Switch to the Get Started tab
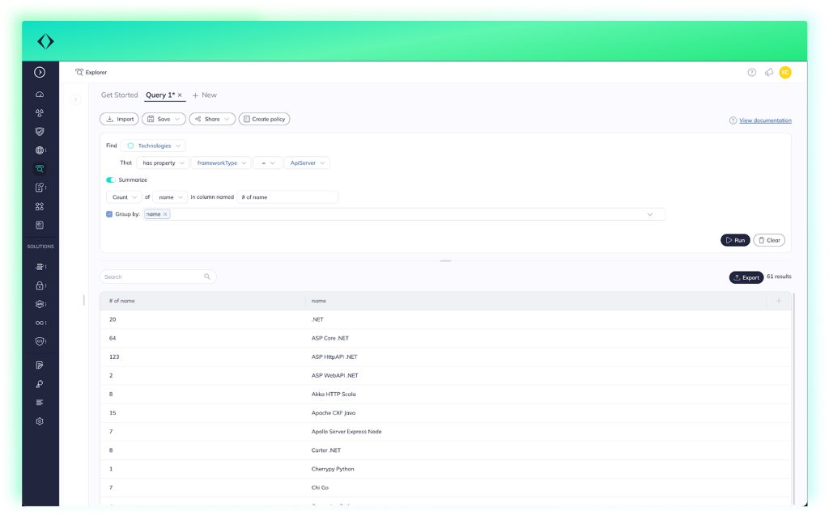 (119, 95)
